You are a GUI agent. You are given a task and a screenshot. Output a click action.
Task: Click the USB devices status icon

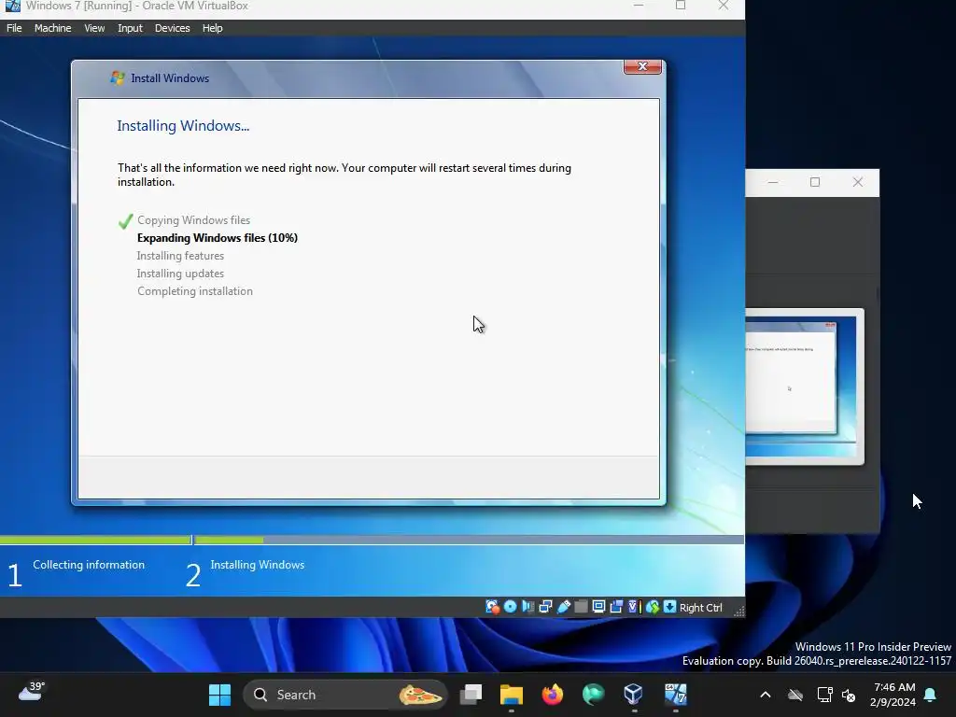563,607
